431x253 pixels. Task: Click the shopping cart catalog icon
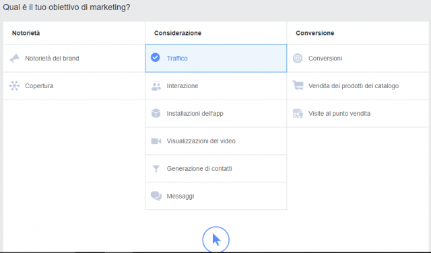point(298,85)
